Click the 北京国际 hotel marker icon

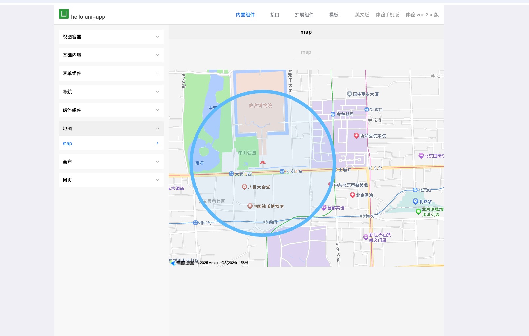[x=421, y=156]
